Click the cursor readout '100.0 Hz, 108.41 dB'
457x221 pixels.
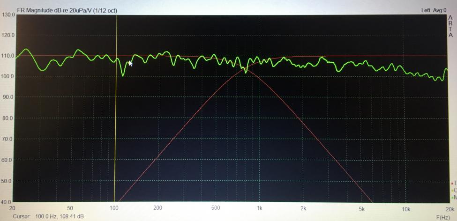point(59,217)
